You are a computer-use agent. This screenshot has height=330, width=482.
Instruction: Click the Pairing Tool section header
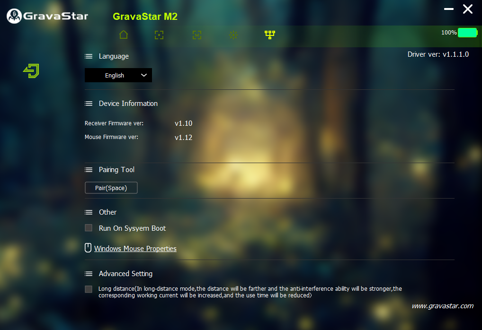point(116,170)
